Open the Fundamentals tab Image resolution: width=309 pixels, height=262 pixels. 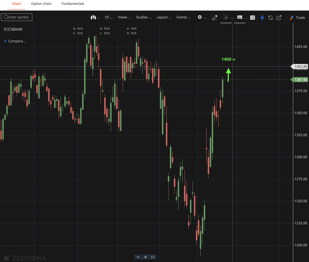73,4
